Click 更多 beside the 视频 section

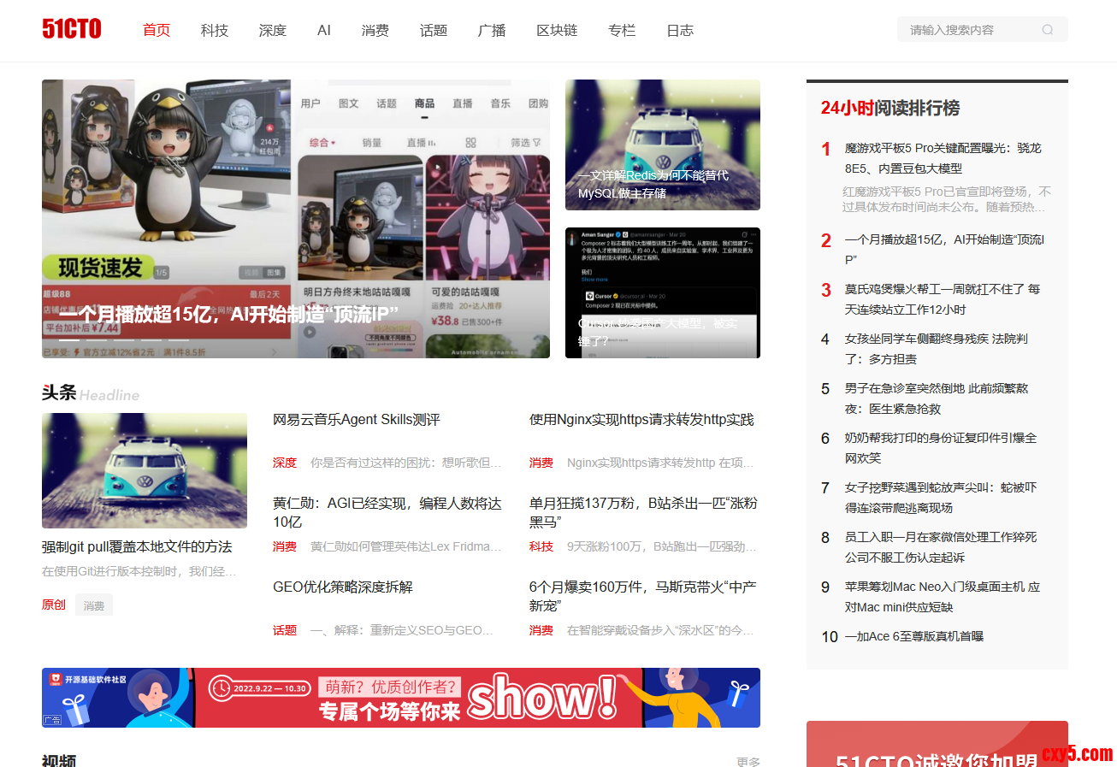click(x=748, y=761)
